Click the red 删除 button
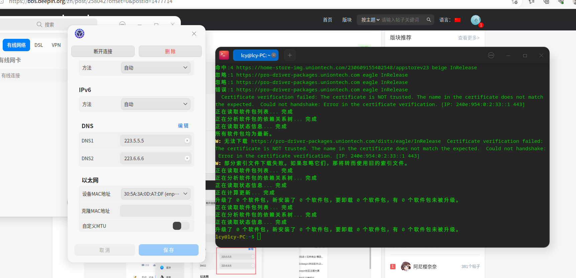 tap(170, 51)
